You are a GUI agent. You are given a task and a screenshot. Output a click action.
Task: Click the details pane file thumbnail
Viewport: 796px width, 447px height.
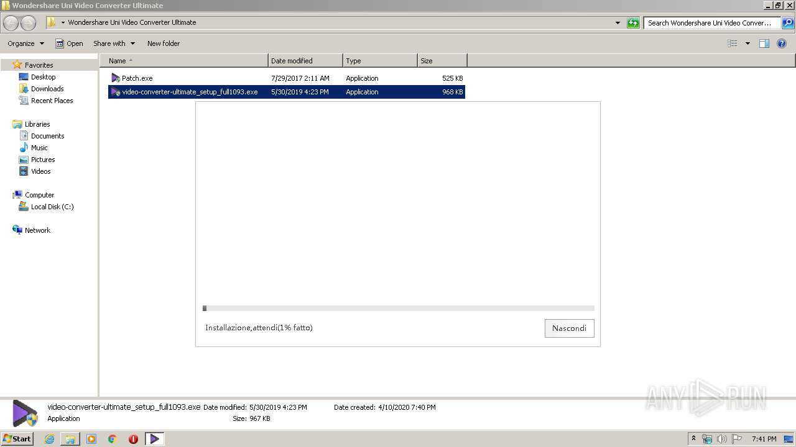pyautogui.click(x=25, y=413)
